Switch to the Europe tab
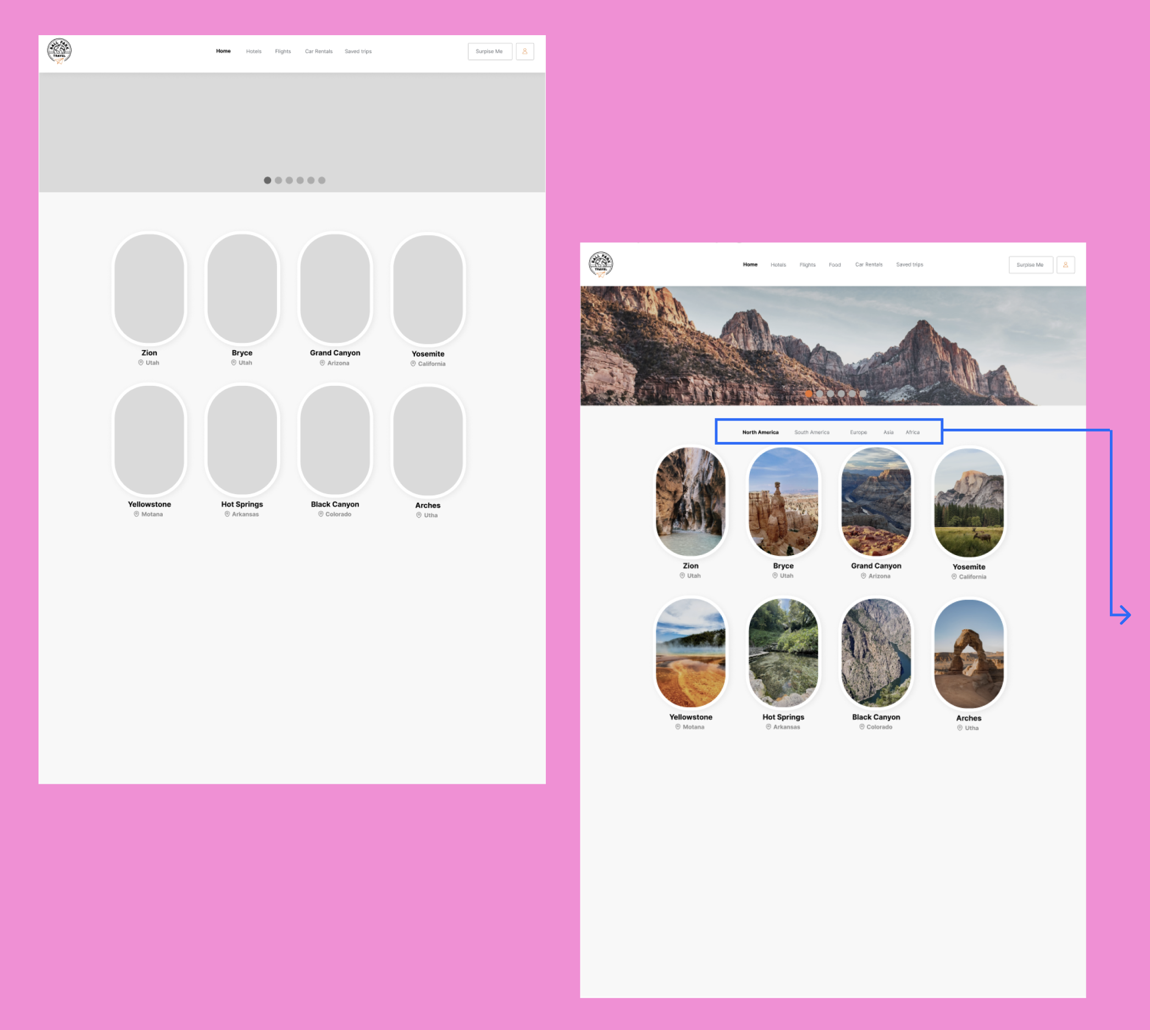This screenshot has height=1030, width=1150. (x=858, y=433)
